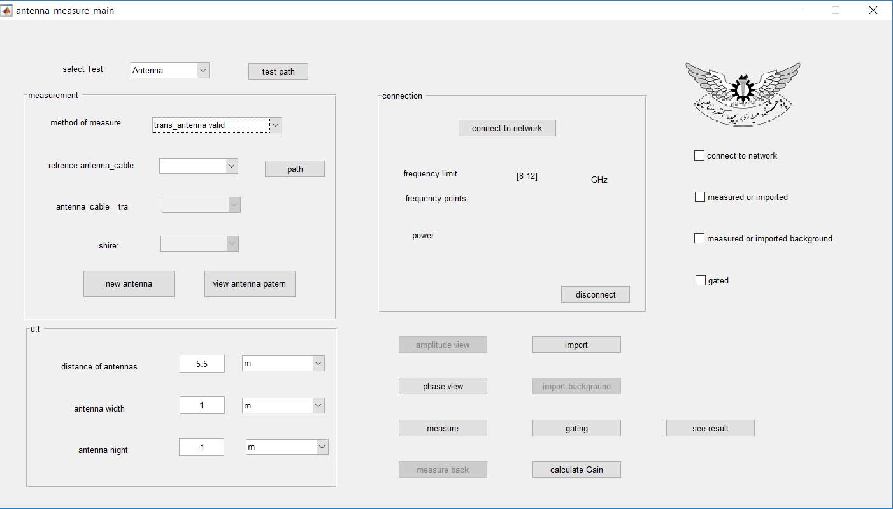The image size is (893, 509).
Task: Click the calculate Gain button
Action: tap(576, 470)
